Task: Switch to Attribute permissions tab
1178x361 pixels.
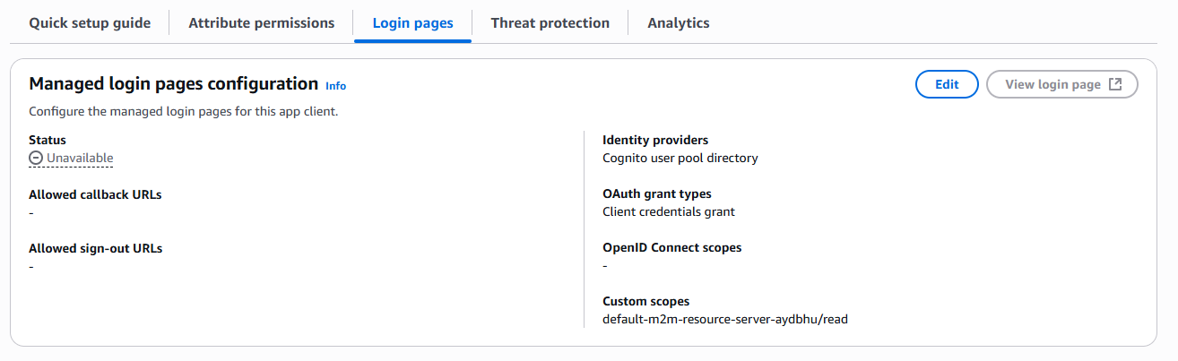Action: pos(261,23)
